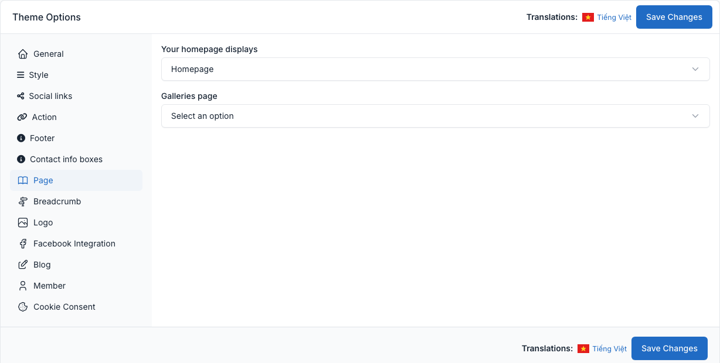Open the 'Your homepage displays' dropdown
This screenshot has height=363, width=720.
coord(436,69)
